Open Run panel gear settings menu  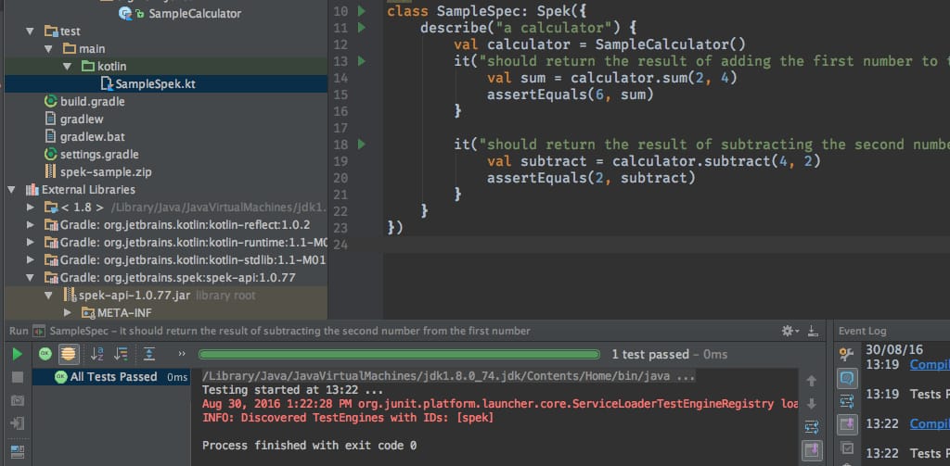pyautogui.click(x=789, y=331)
